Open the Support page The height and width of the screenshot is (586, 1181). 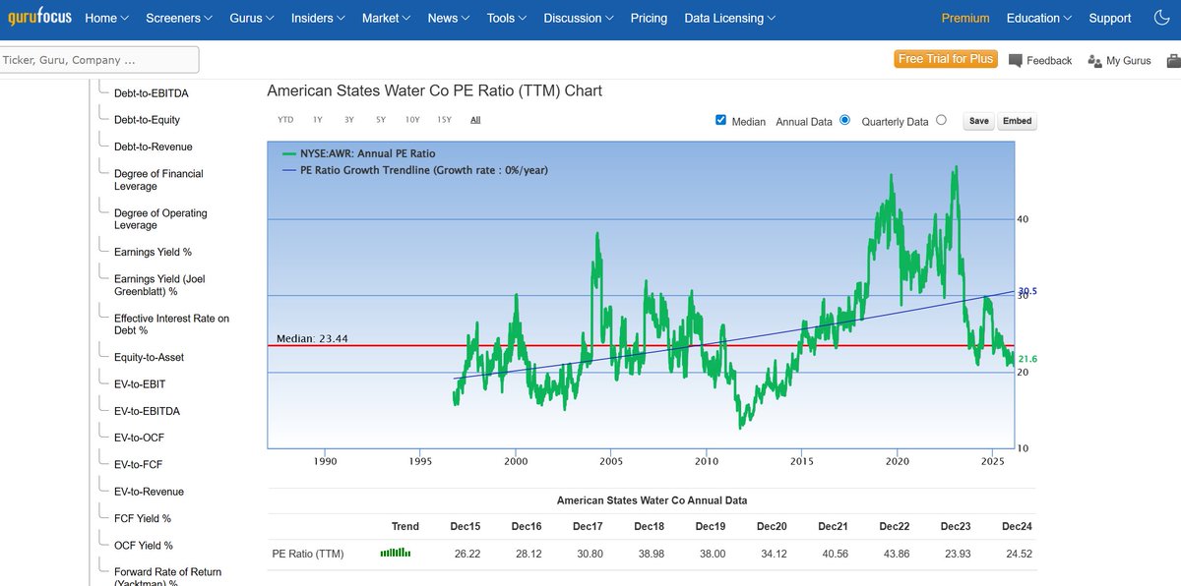pyautogui.click(x=1110, y=18)
